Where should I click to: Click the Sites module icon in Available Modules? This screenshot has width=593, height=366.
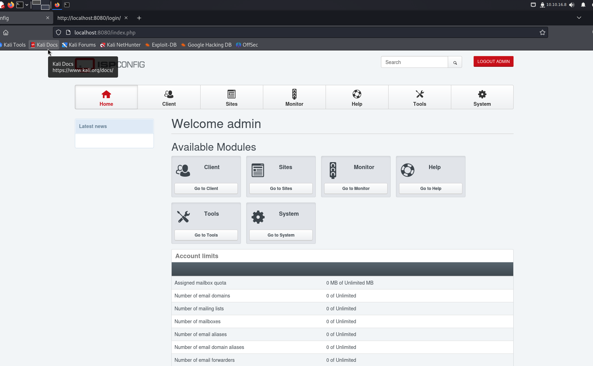point(258,170)
